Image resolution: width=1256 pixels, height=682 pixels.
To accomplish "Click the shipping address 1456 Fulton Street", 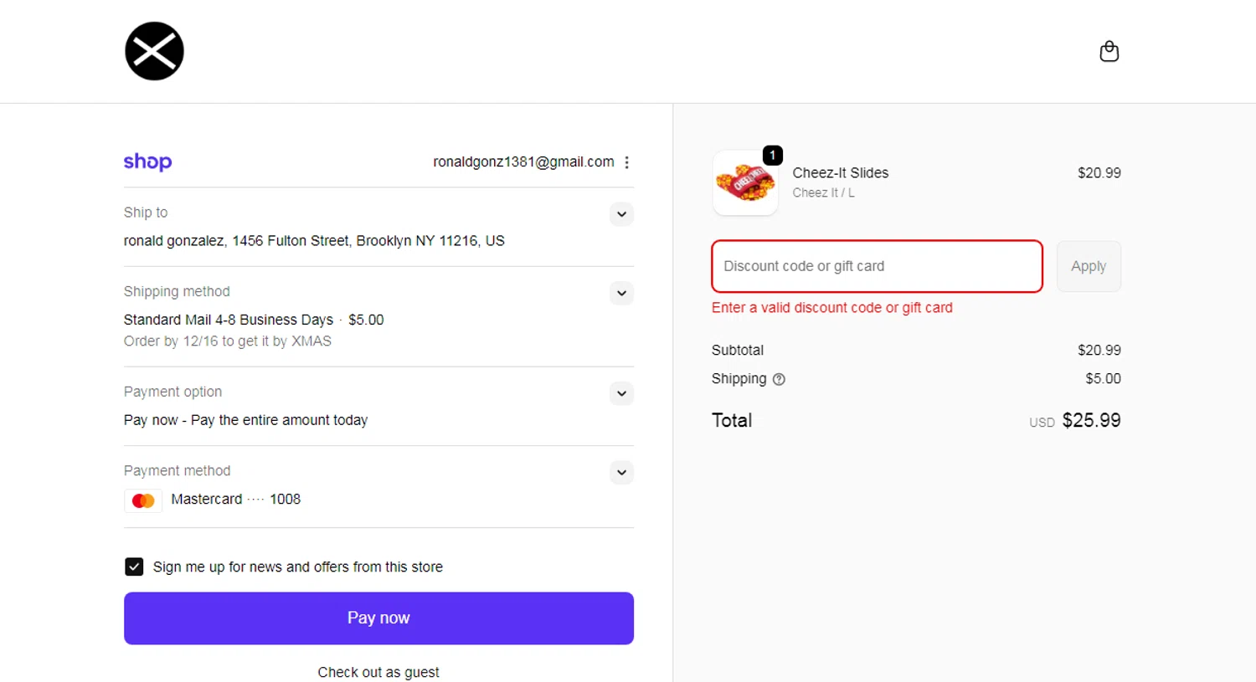I will coord(314,241).
